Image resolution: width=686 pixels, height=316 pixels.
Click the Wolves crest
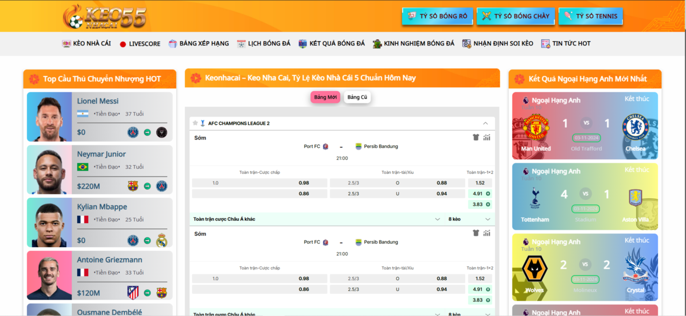pos(535,269)
